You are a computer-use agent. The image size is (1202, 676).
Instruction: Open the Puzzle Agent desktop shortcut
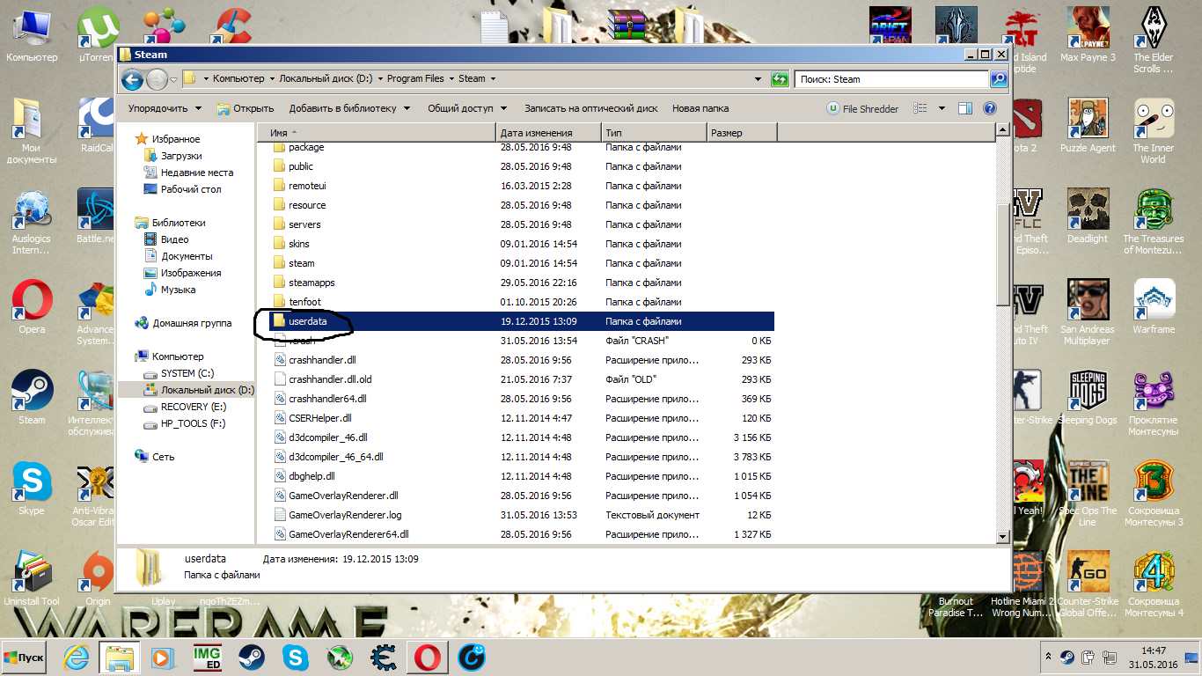[1088, 126]
